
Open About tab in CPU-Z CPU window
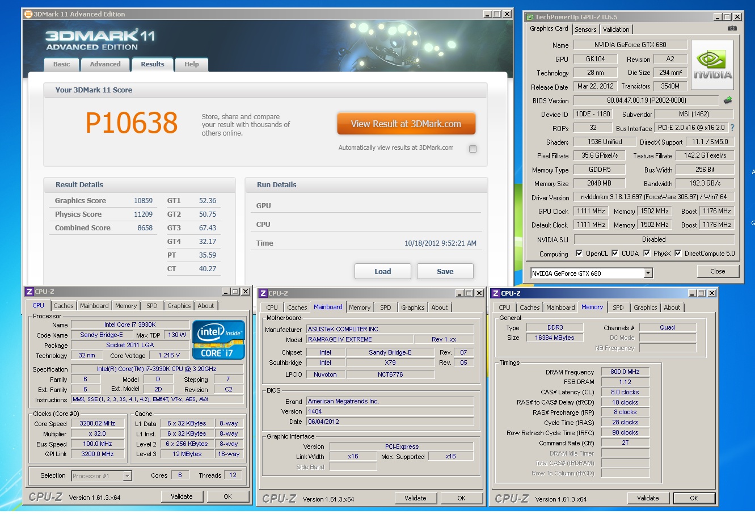point(206,306)
